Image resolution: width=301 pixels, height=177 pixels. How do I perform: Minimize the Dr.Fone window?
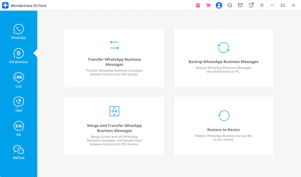pyautogui.click(x=272, y=5)
